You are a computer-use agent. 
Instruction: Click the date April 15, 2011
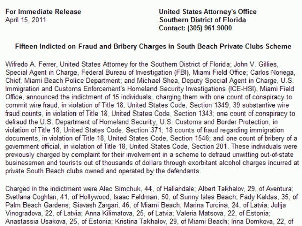point(26,20)
